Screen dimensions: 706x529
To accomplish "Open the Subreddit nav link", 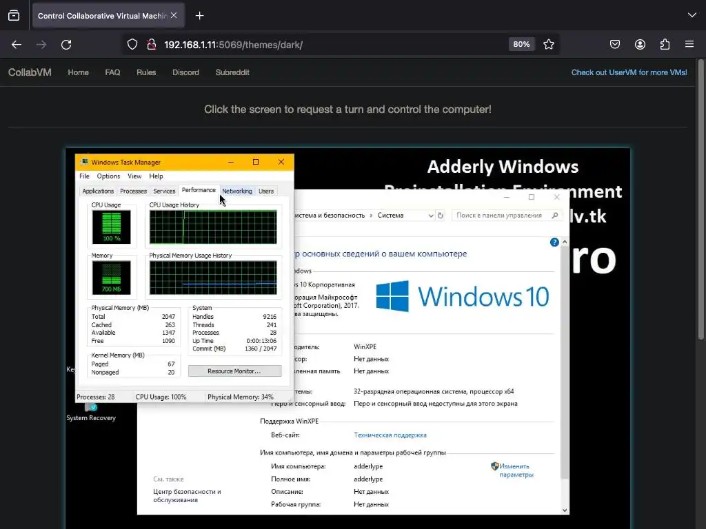I will 232,72.
